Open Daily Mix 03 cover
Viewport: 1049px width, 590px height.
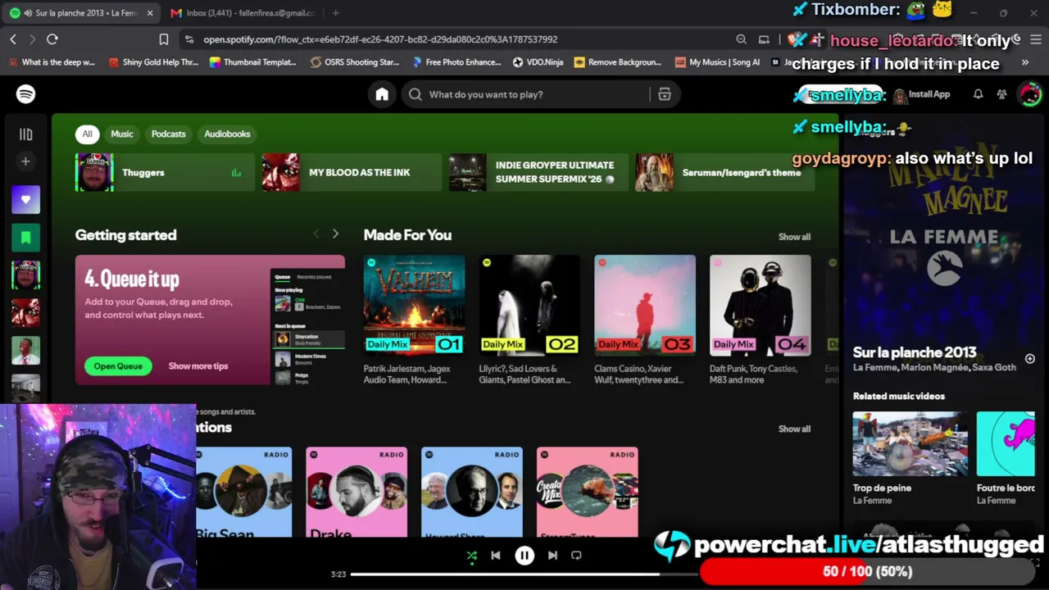pyautogui.click(x=645, y=305)
